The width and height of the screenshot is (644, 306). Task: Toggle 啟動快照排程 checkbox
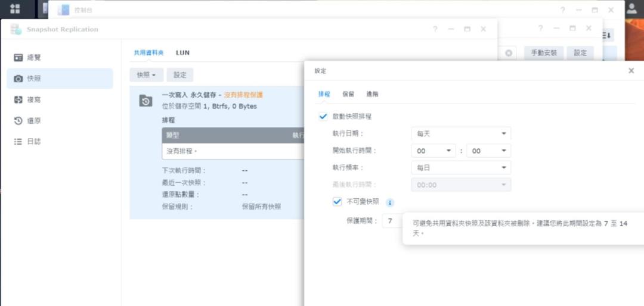323,117
